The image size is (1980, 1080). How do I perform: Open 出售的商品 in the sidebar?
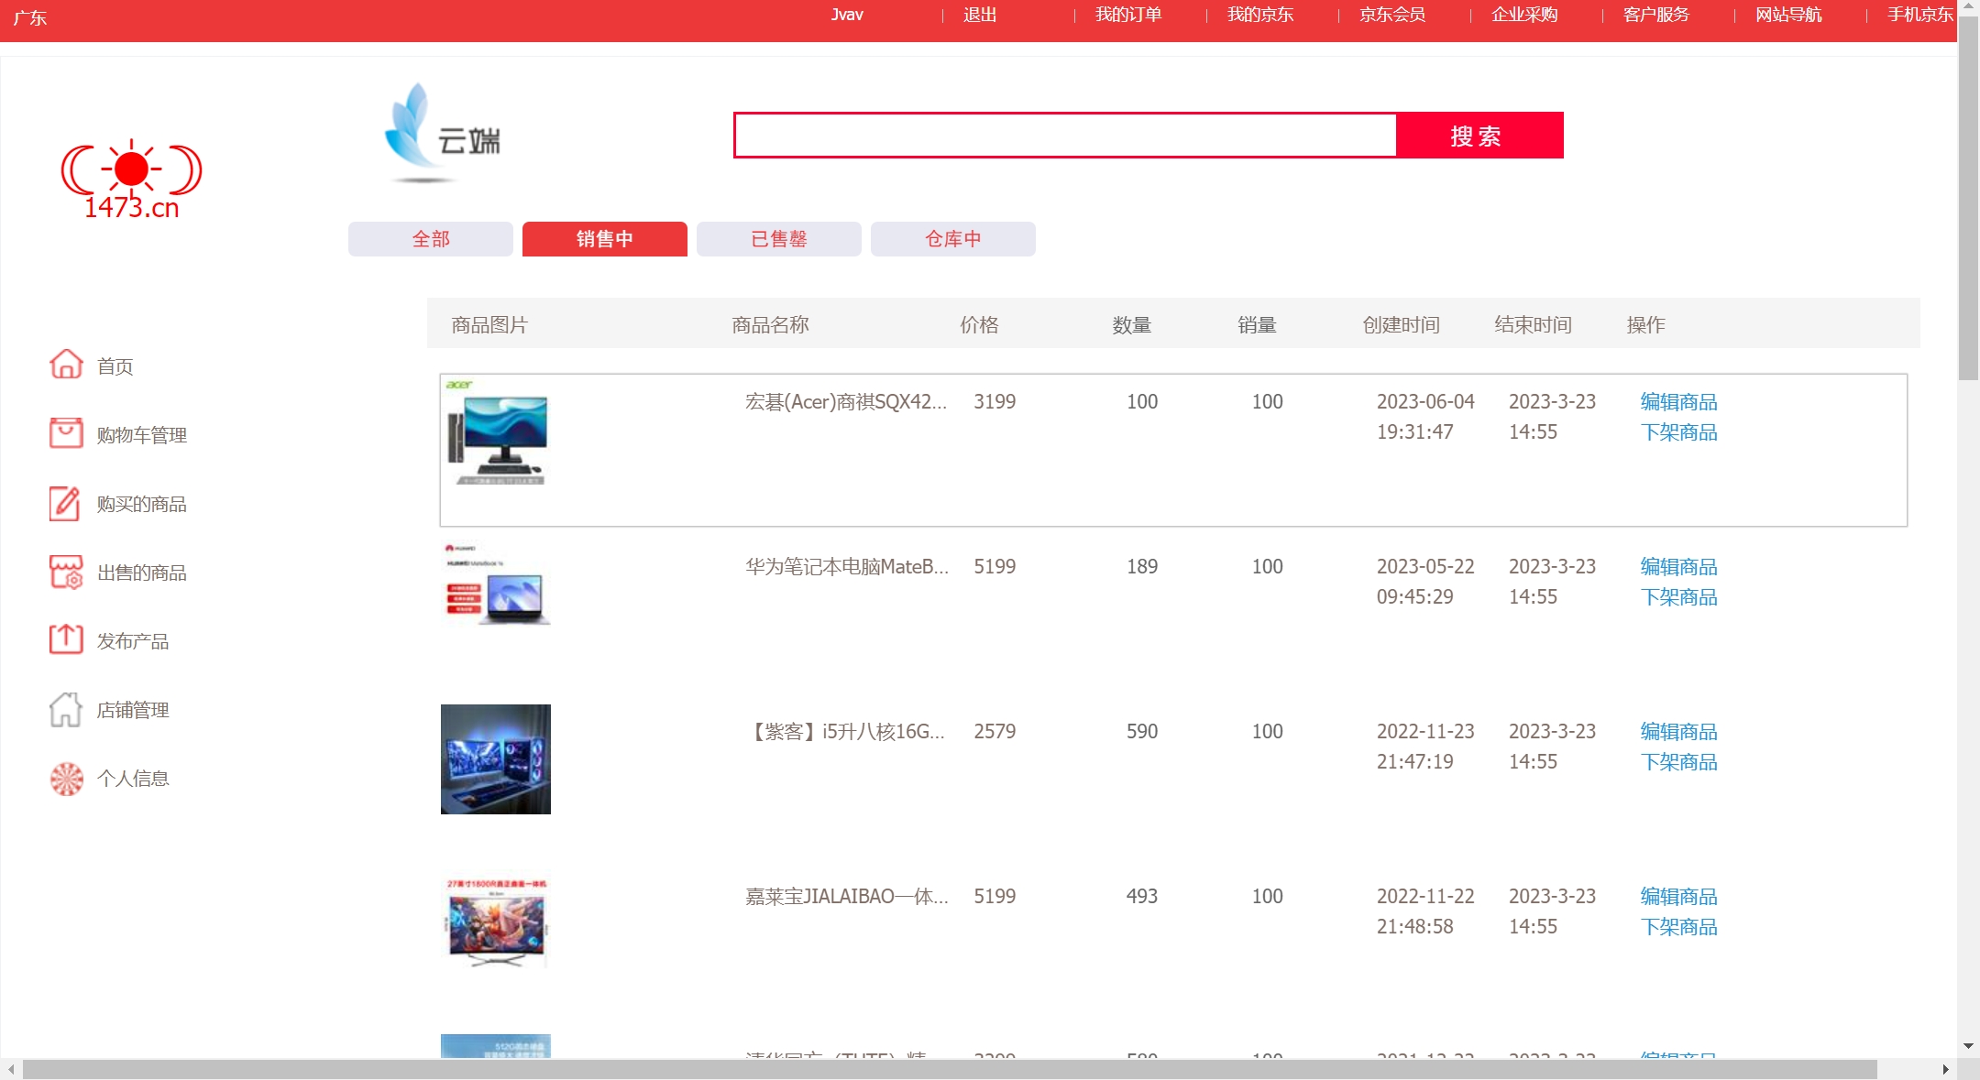142,573
